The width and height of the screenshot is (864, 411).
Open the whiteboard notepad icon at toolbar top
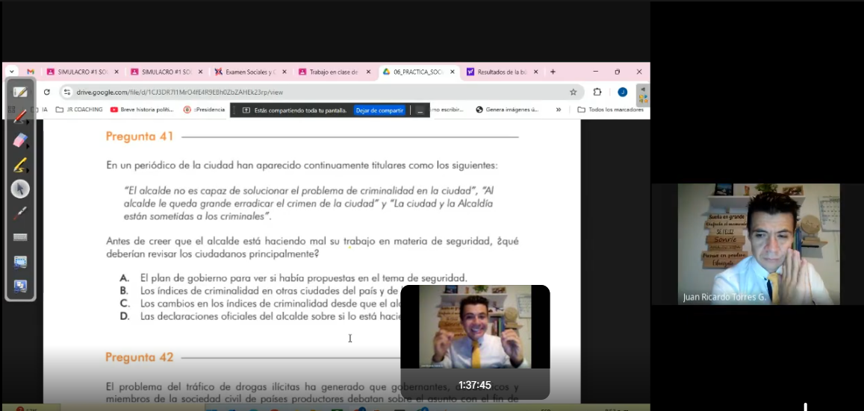pyautogui.click(x=20, y=92)
